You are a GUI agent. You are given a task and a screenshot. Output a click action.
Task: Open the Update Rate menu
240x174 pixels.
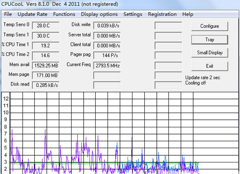(x=32, y=14)
